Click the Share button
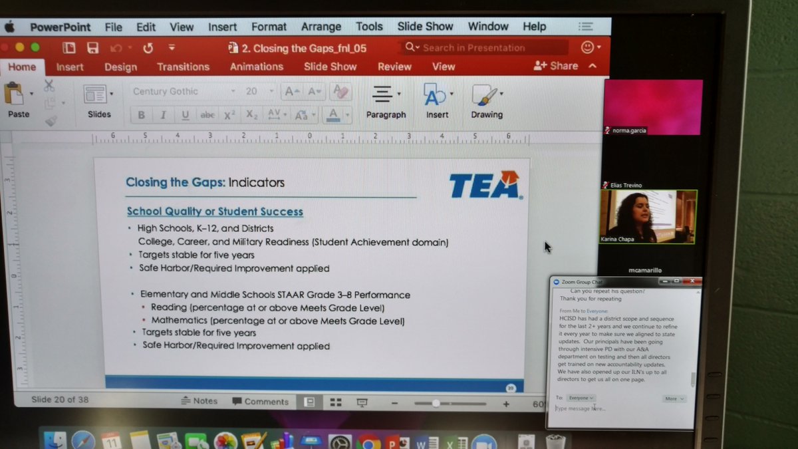 tap(556, 66)
